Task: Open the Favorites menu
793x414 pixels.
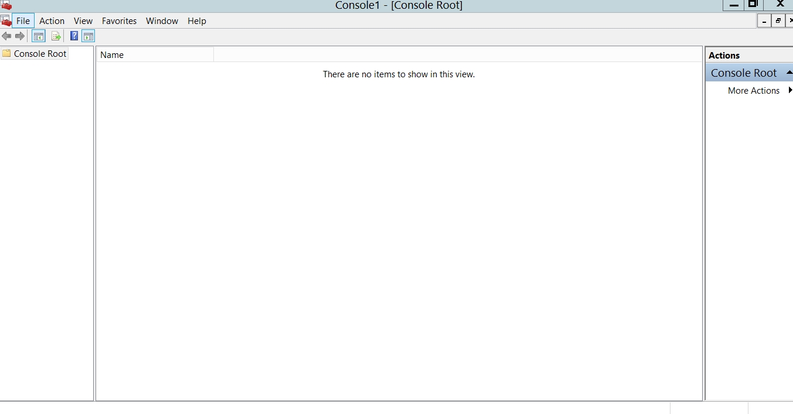Action: 119,21
